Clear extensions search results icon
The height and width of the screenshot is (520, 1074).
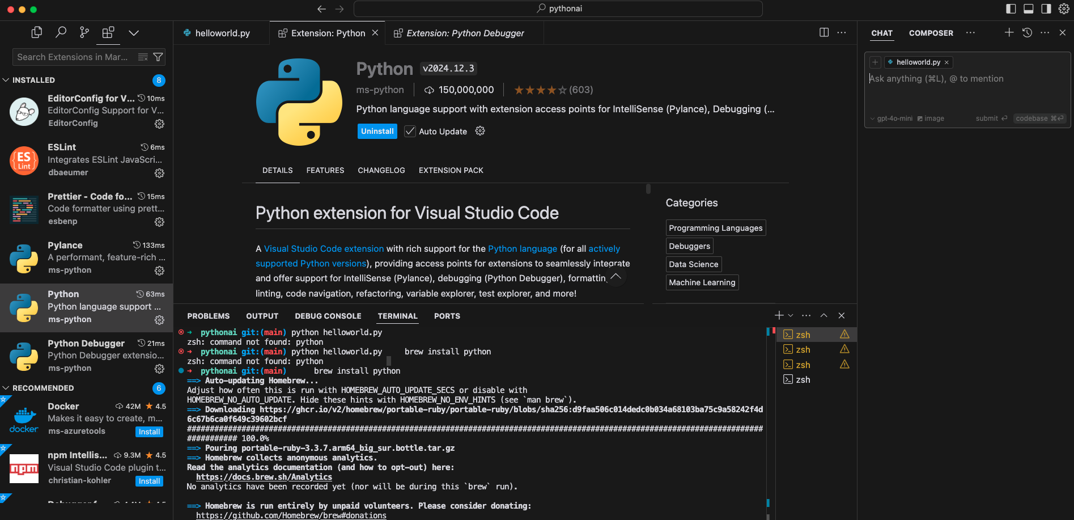point(143,57)
